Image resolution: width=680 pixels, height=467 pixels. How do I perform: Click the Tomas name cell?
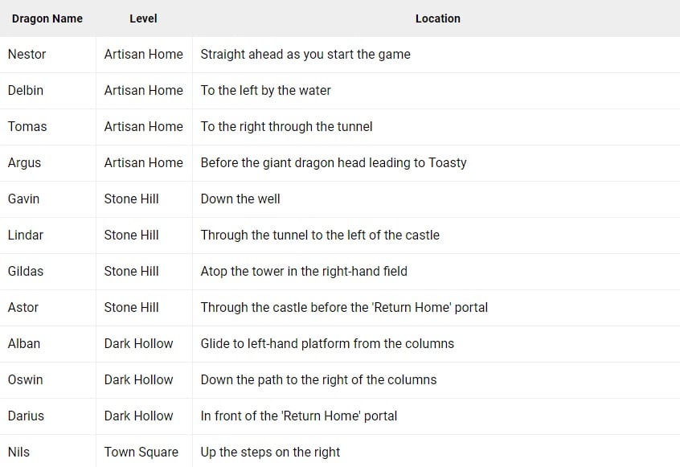27,127
